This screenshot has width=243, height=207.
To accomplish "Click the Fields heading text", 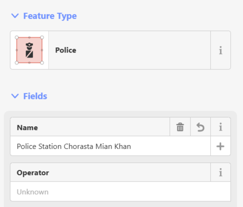I will tap(35, 96).
